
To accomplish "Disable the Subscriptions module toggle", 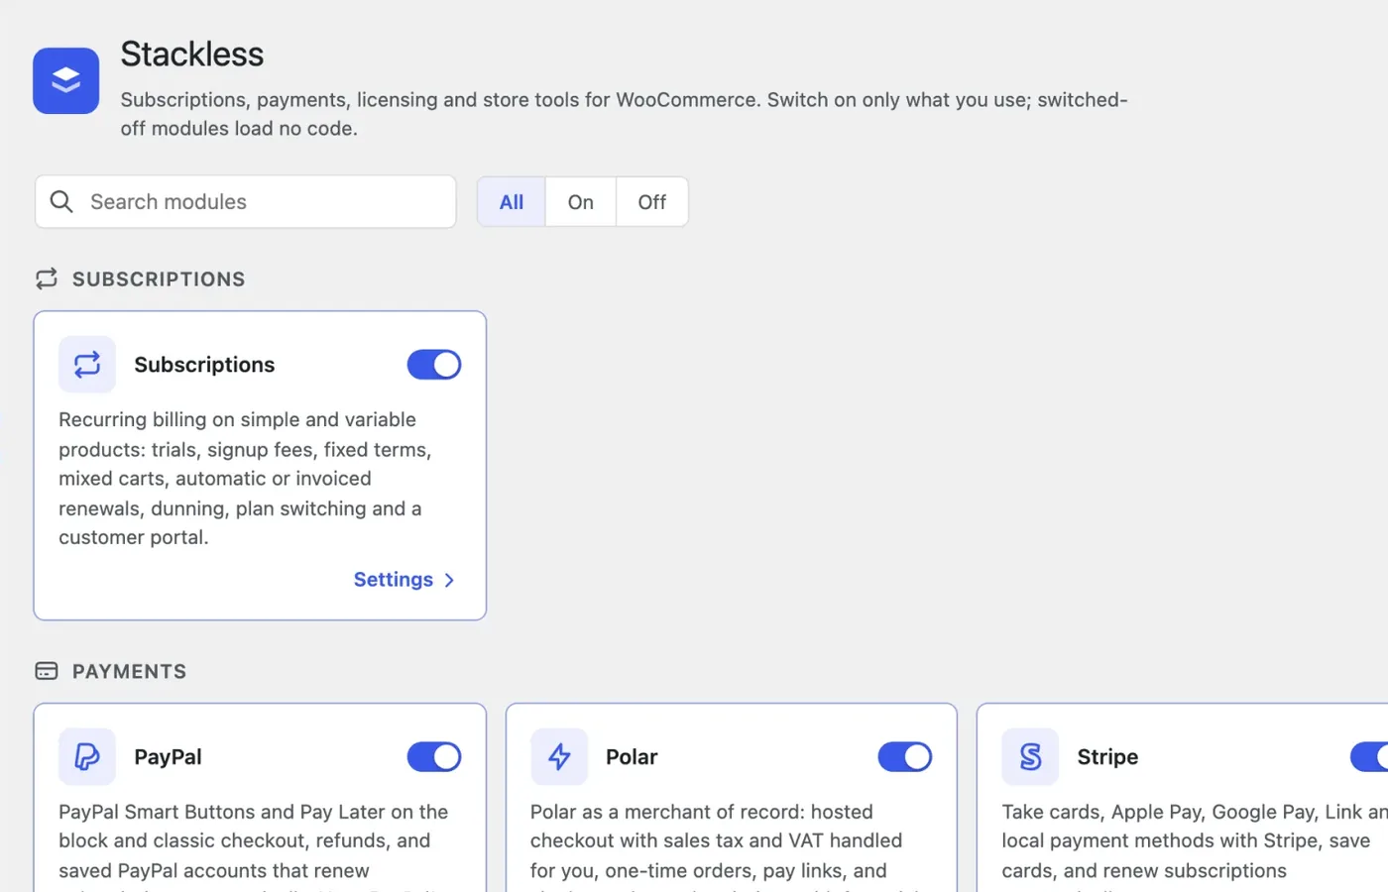I will tap(434, 364).
